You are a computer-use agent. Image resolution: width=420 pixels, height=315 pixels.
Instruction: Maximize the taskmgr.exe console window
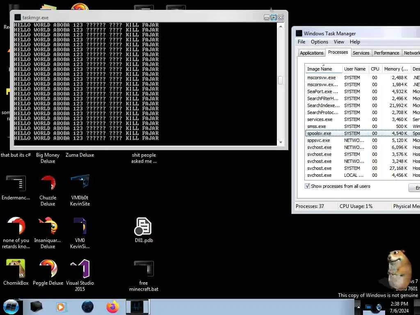pyautogui.click(x=274, y=17)
